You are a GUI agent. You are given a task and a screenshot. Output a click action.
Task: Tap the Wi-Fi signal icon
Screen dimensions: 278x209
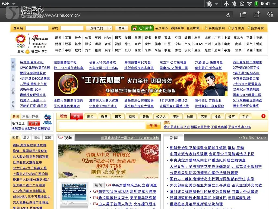249,4
